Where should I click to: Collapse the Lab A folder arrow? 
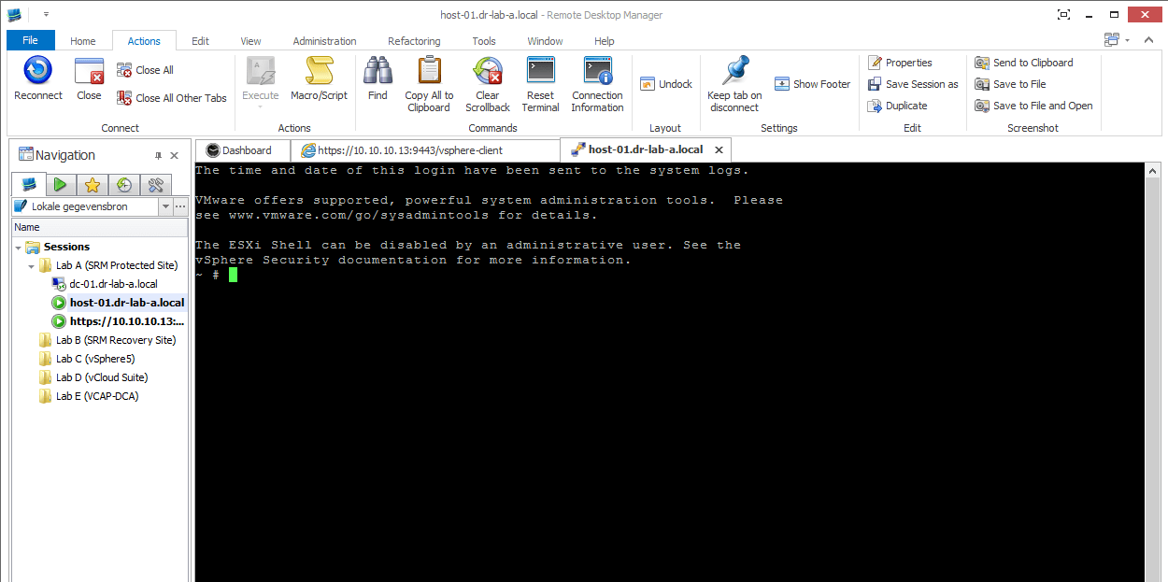31,266
